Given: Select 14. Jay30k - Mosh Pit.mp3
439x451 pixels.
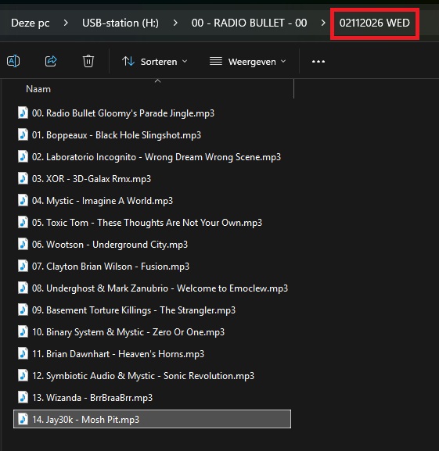Looking at the screenshot, I should (x=152, y=419).
